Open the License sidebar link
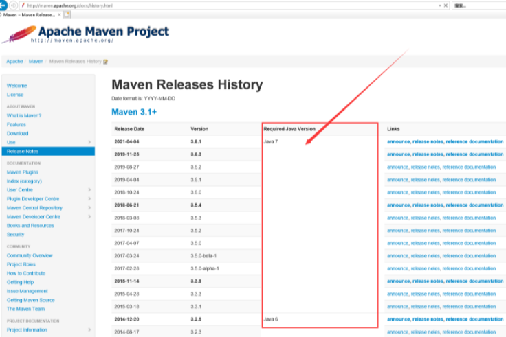Image resolution: width=506 pixels, height=337 pixels. 15,95
